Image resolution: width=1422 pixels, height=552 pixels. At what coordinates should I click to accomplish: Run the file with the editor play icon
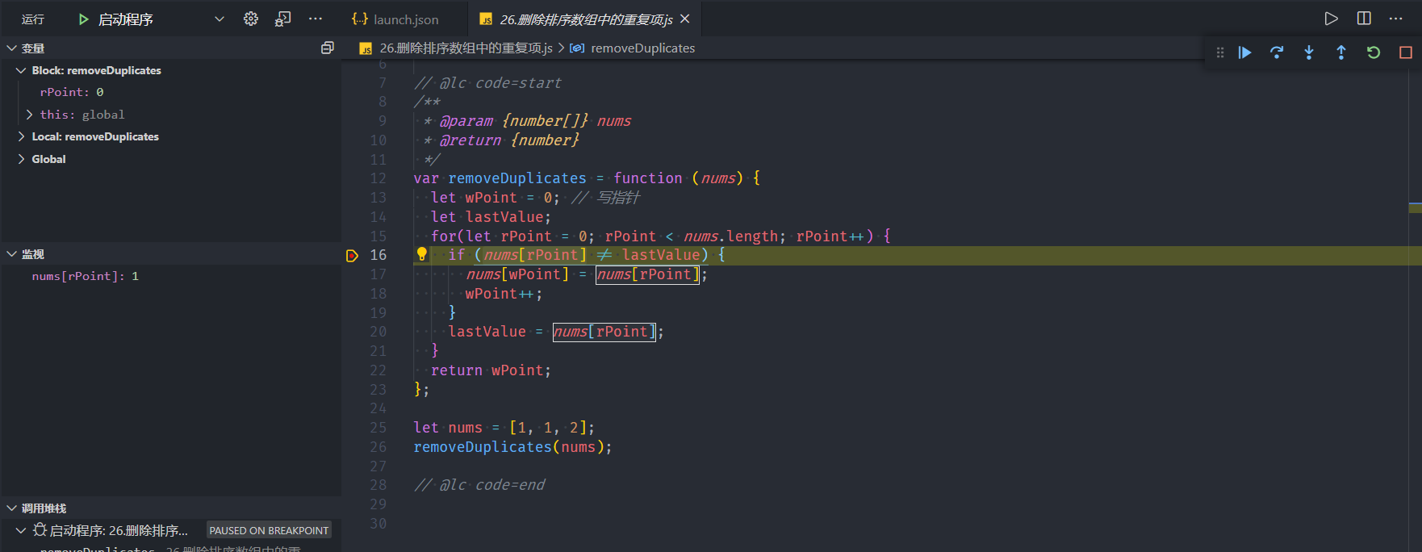[x=1332, y=19]
